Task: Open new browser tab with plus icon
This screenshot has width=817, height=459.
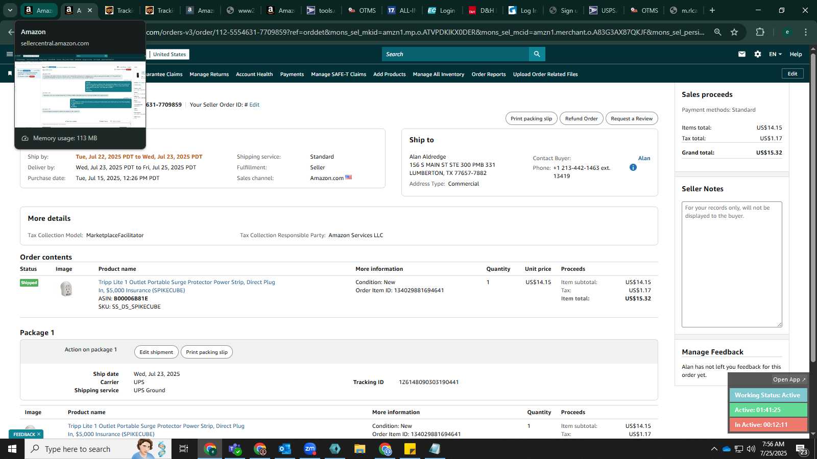Action: pos(712,10)
